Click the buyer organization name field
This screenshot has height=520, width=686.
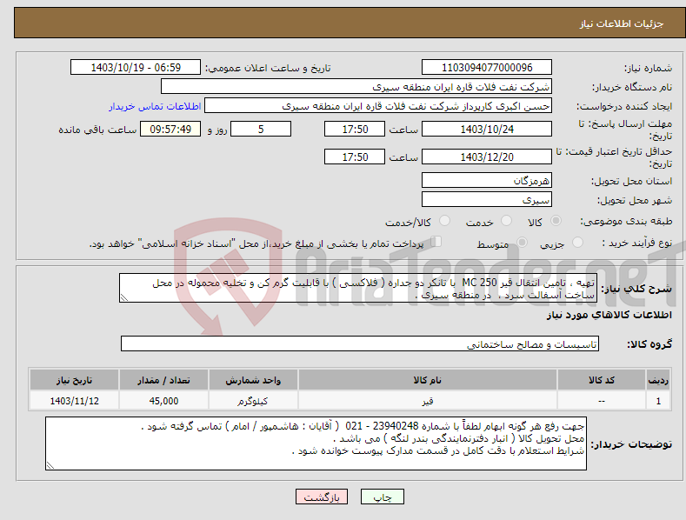356,86
